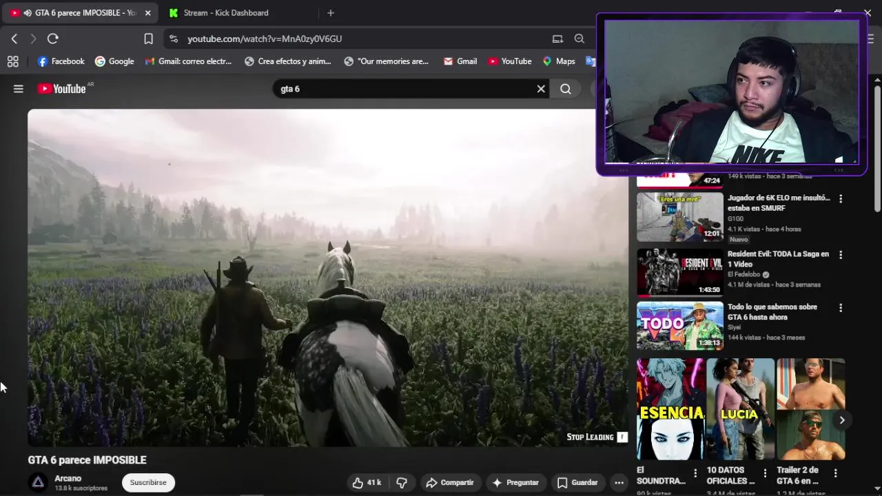Viewport: 882px width, 496px height.
Task: Run search with the magnifier button
Action: coord(566,89)
